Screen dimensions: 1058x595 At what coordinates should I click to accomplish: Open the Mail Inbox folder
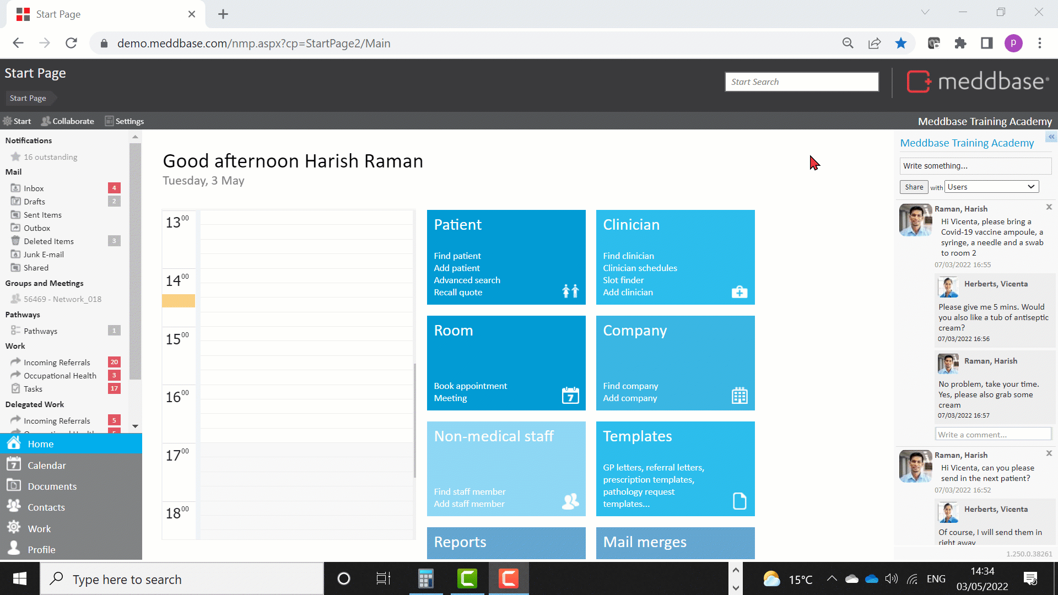click(33, 188)
